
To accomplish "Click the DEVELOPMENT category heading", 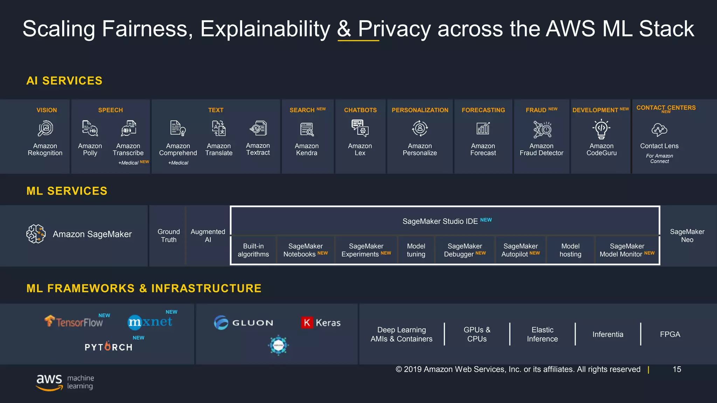I will click(595, 110).
